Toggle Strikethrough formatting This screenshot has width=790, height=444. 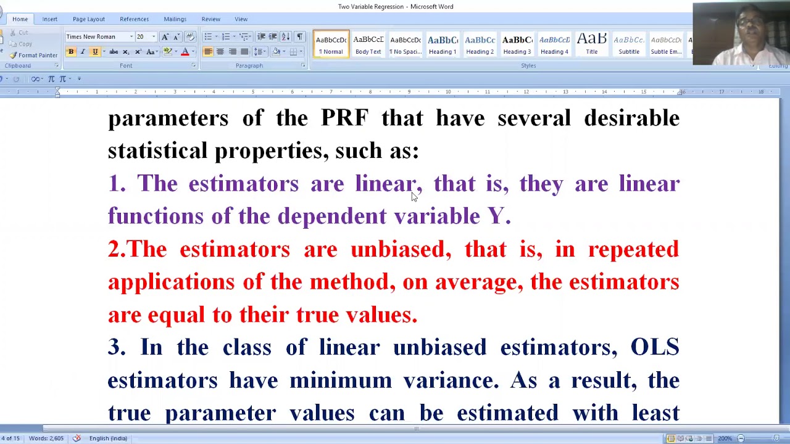[114, 52]
